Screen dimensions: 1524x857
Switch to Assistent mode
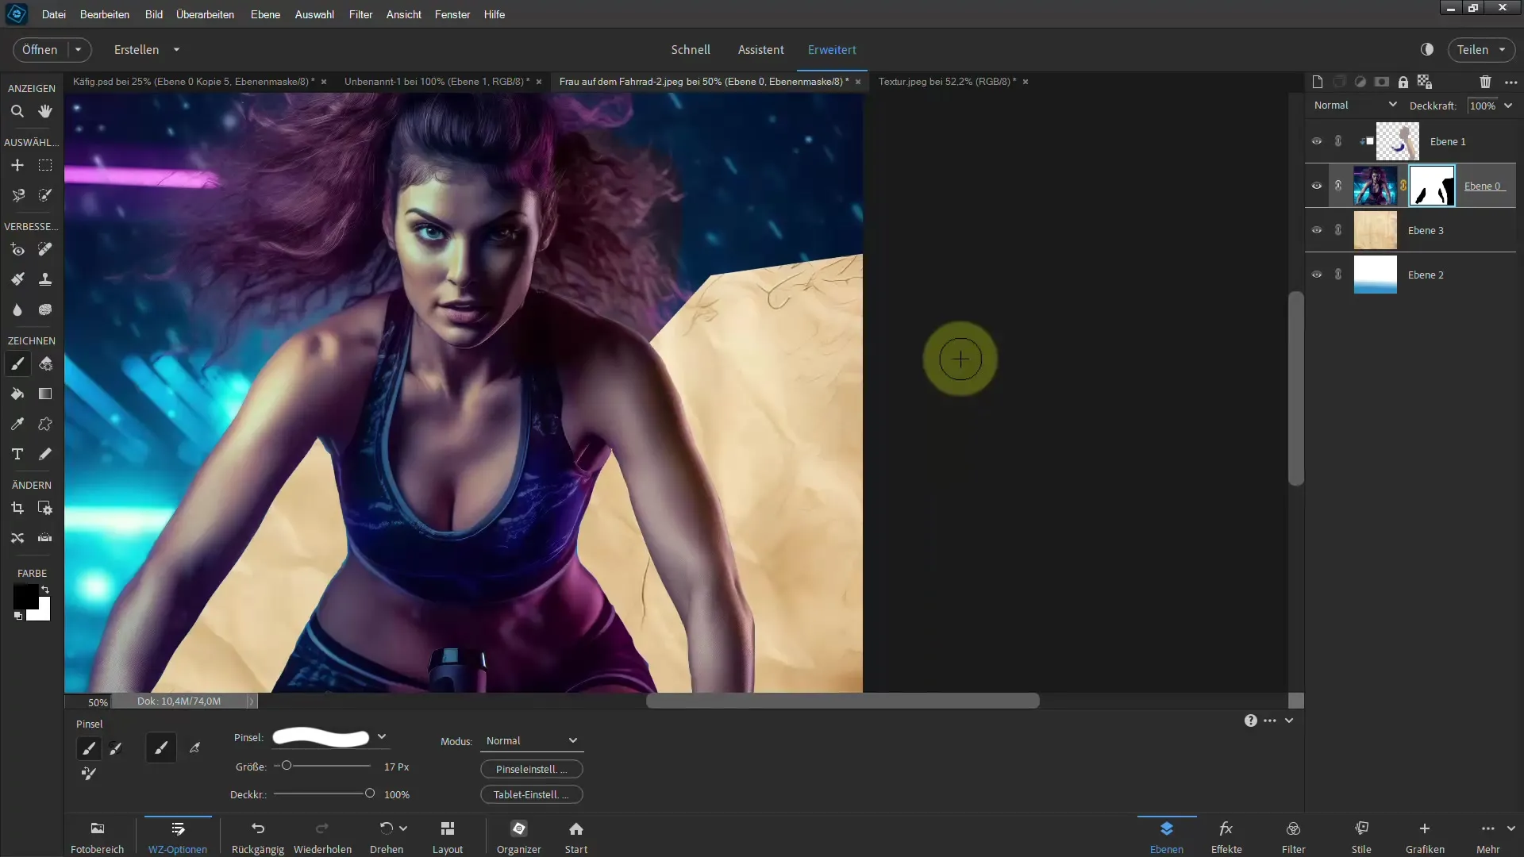760,49
